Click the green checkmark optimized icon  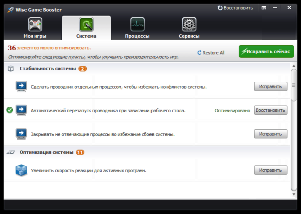(9, 110)
